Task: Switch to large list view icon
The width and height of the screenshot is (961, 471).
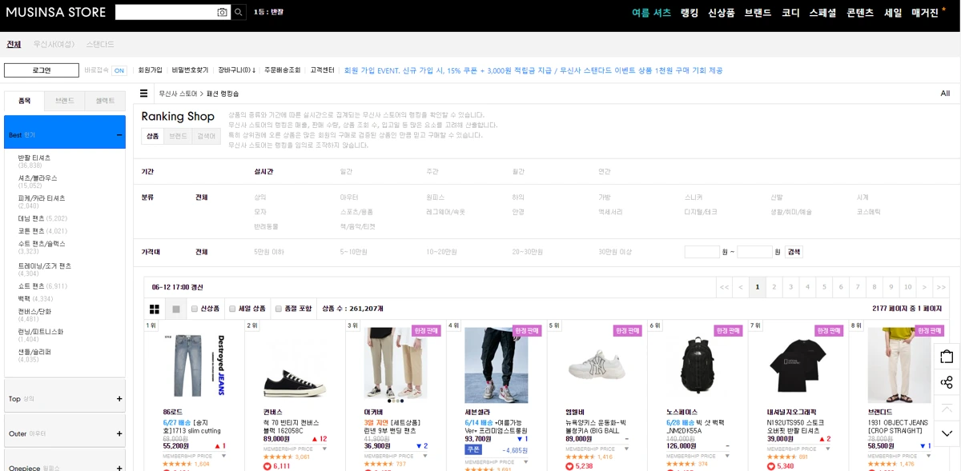Action: (x=176, y=309)
